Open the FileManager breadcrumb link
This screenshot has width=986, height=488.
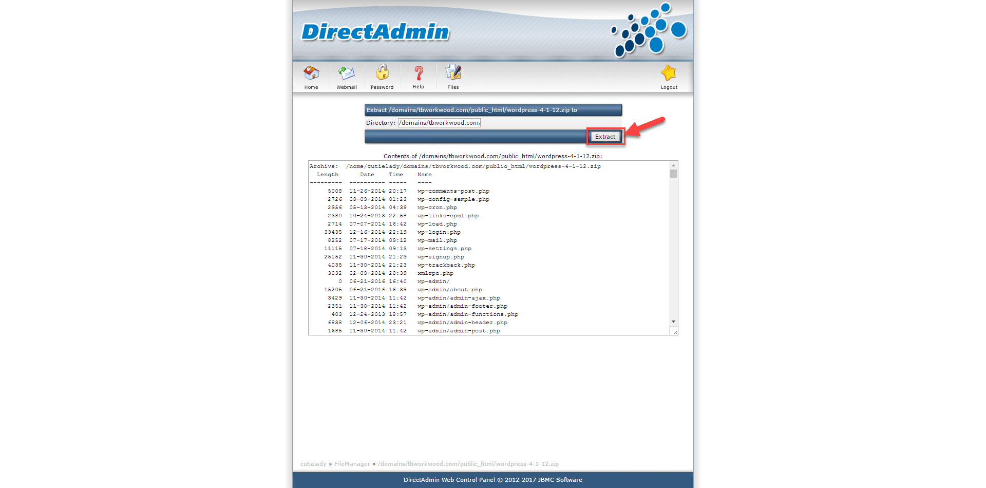coord(352,464)
